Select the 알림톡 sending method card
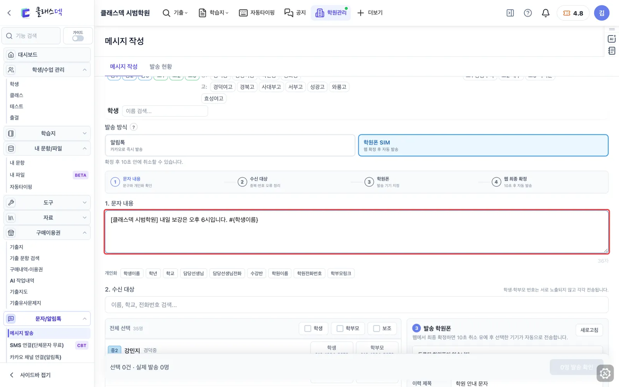 pos(230,146)
